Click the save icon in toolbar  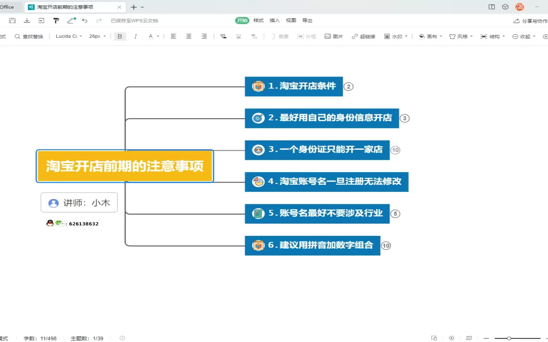point(12,21)
